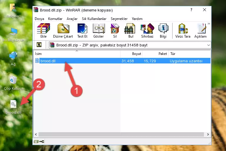This screenshot has height=151, width=226.
Task: Sort by the İsim column header
Action: (77, 53)
